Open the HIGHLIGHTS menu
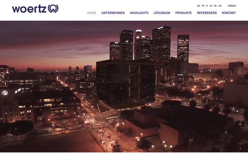248x155 pixels. click(x=139, y=13)
